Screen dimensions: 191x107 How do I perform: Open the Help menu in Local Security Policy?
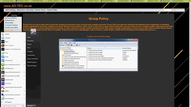74,43
